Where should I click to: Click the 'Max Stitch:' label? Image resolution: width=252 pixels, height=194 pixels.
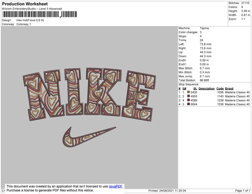click(x=186, y=68)
